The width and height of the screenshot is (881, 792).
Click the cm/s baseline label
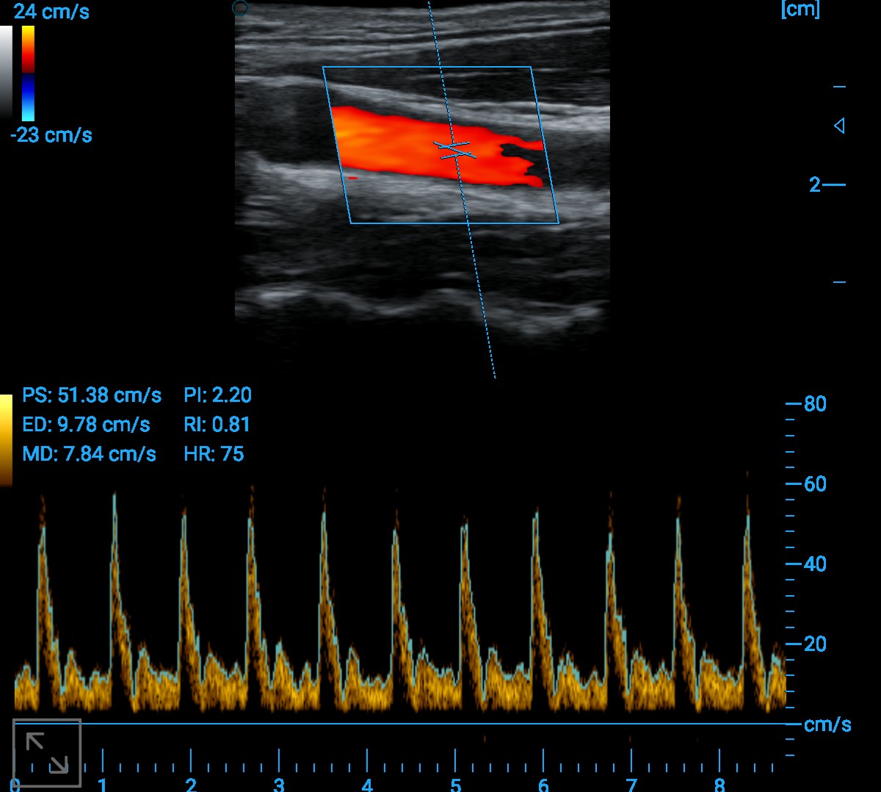click(x=827, y=725)
